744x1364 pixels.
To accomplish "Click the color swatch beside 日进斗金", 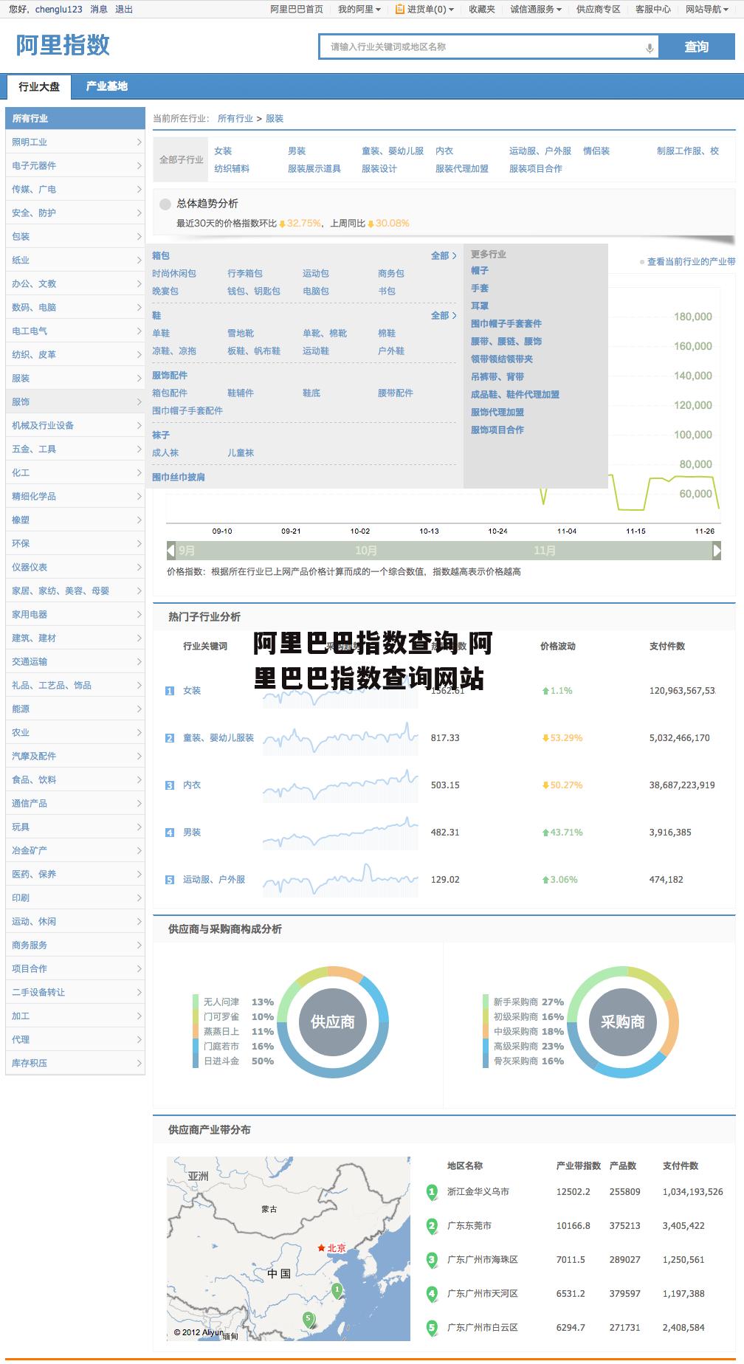I will 196,1061.
